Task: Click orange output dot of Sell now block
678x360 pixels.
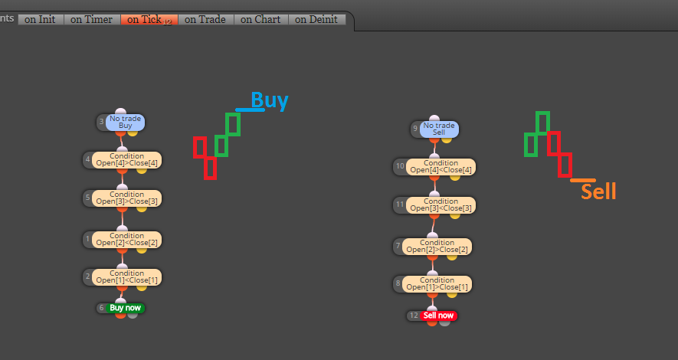Action: (x=432, y=322)
